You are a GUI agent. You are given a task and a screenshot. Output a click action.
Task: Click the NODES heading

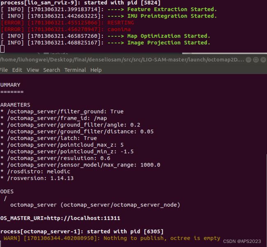[7, 192]
